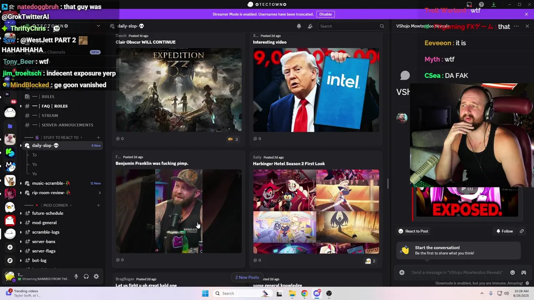Viewport: 534px width, 300px height.
Task: Jump to 2 New Posts pill
Action: coord(247,277)
